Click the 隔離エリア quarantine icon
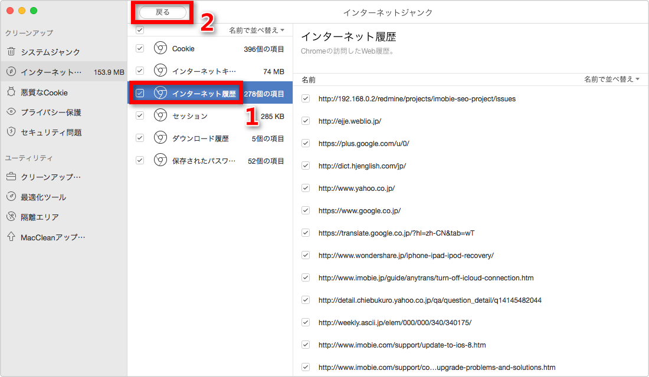This screenshot has height=377, width=649. (11, 216)
